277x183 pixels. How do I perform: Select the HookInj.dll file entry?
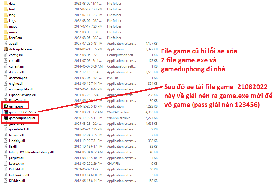point(17,141)
